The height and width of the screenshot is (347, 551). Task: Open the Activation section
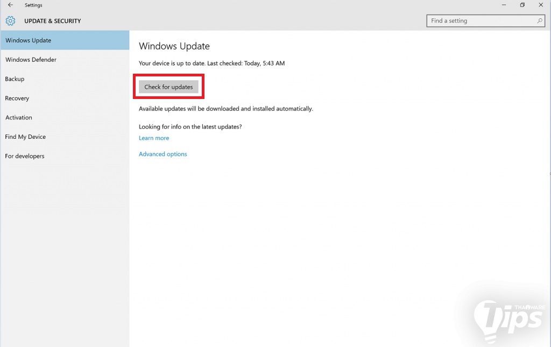click(x=65, y=117)
